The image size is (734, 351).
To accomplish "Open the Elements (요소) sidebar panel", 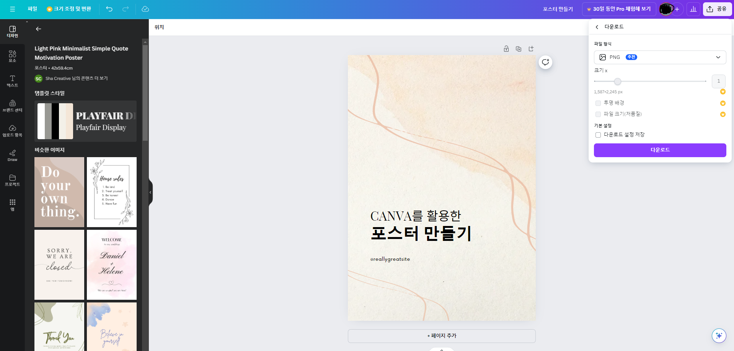I will (12, 56).
